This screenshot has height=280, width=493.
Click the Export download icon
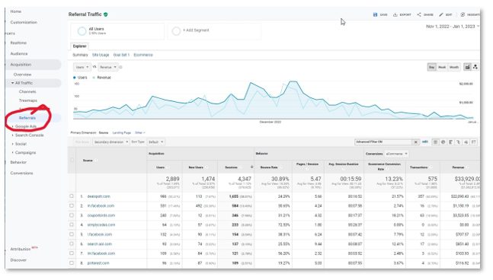coord(395,14)
